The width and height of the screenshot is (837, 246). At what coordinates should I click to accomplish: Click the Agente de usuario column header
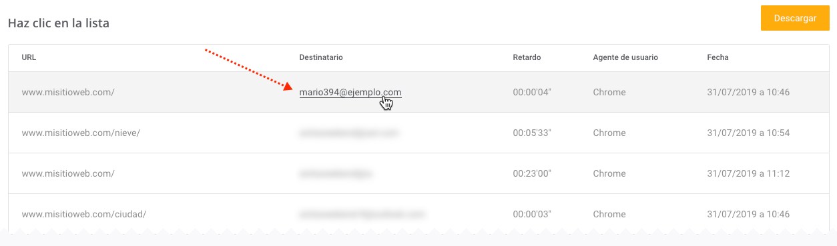coord(625,57)
